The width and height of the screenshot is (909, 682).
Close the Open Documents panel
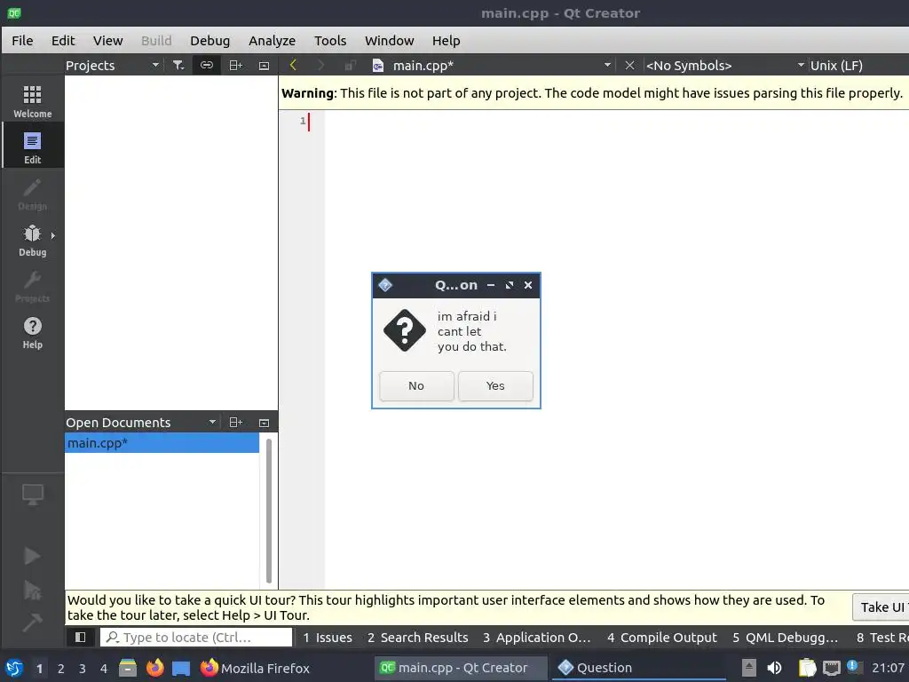pyautogui.click(x=264, y=423)
